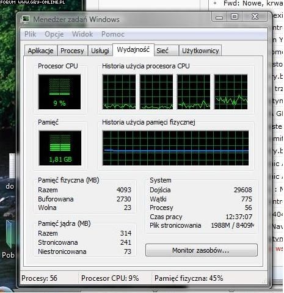The width and height of the screenshot is (284, 293).
Task: Click the System Procesy value 56
Action: [x=249, y=208]
